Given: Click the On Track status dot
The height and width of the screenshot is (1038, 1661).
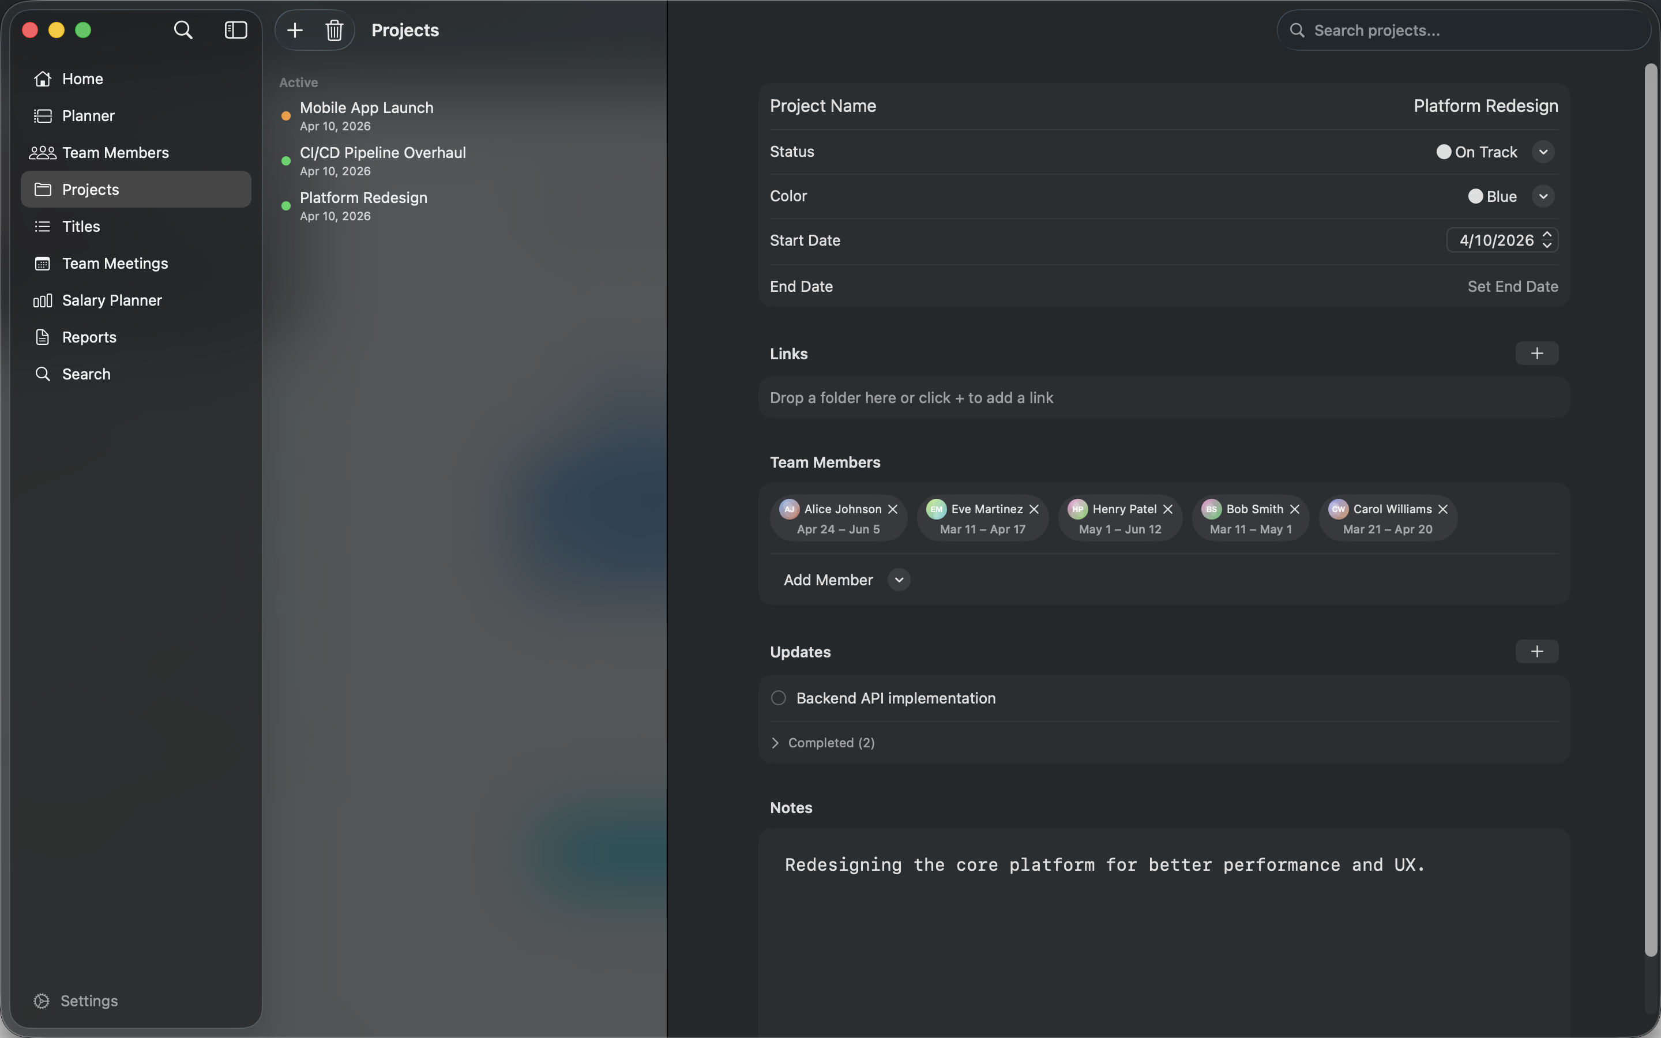Looking at the screenshot, I should click(1444, 152).
